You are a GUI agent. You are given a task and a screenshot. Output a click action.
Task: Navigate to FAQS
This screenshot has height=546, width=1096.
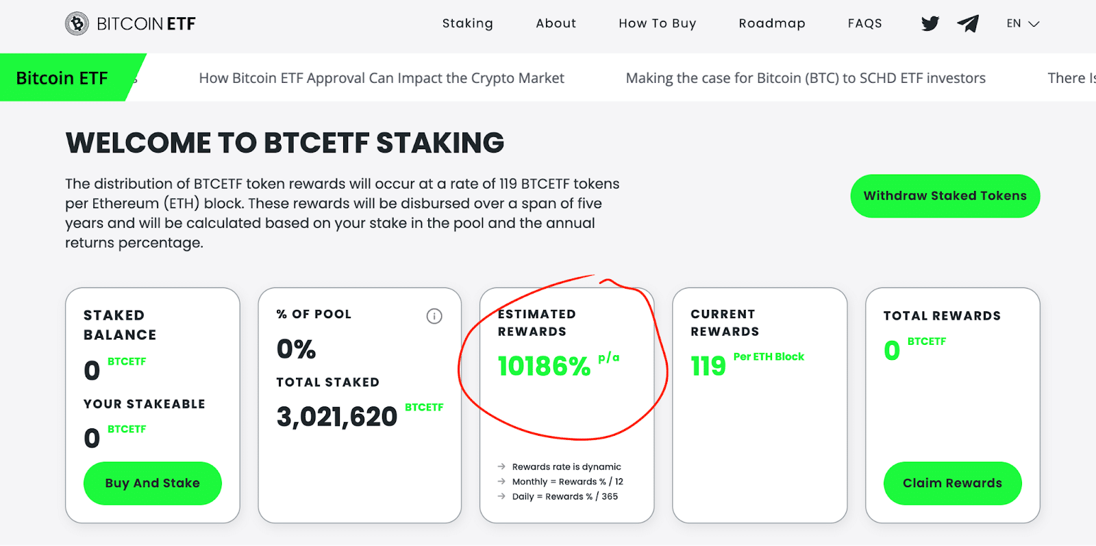(x=864, y=23)
